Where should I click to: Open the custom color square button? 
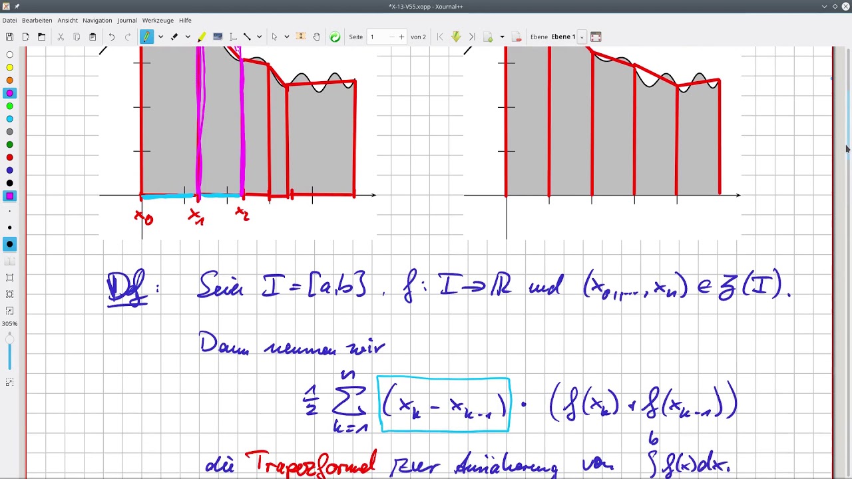click(10, 196)
